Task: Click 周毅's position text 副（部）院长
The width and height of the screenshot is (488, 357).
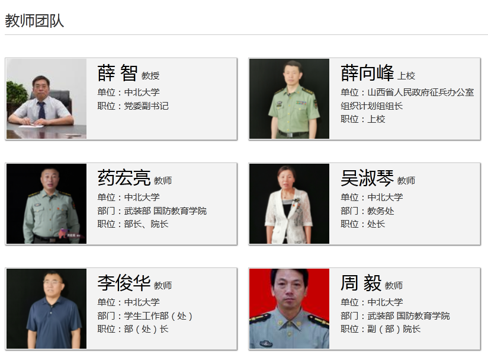Action: pos(394,329)
